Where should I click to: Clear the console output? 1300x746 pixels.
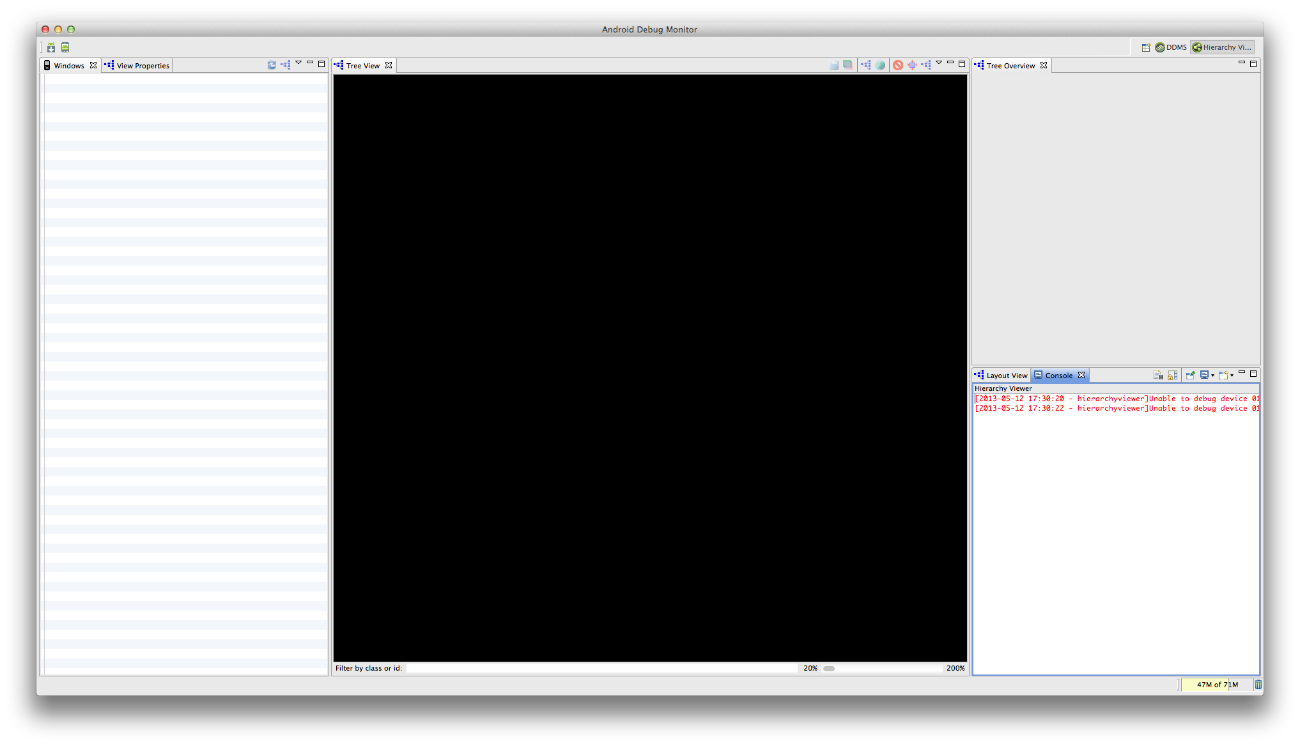(1158, 375)
